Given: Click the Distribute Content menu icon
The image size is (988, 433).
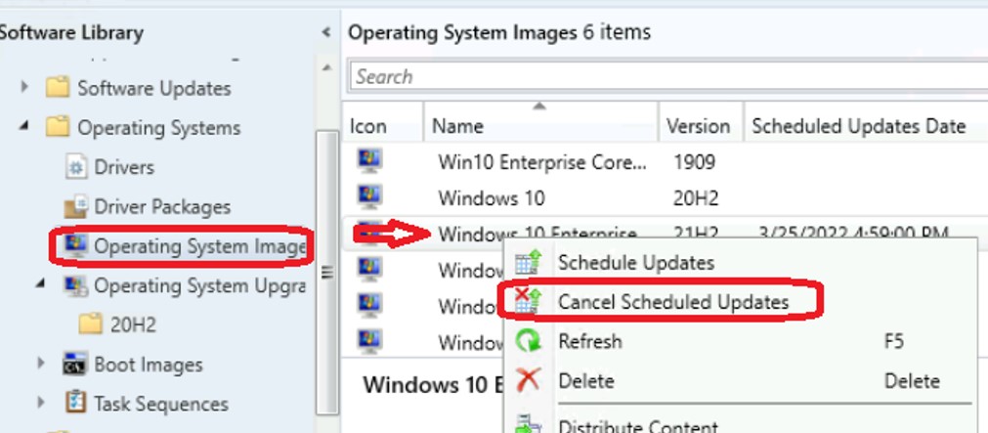Looking at the screenshot, I should pyautogui.click(x=528, y=423).
